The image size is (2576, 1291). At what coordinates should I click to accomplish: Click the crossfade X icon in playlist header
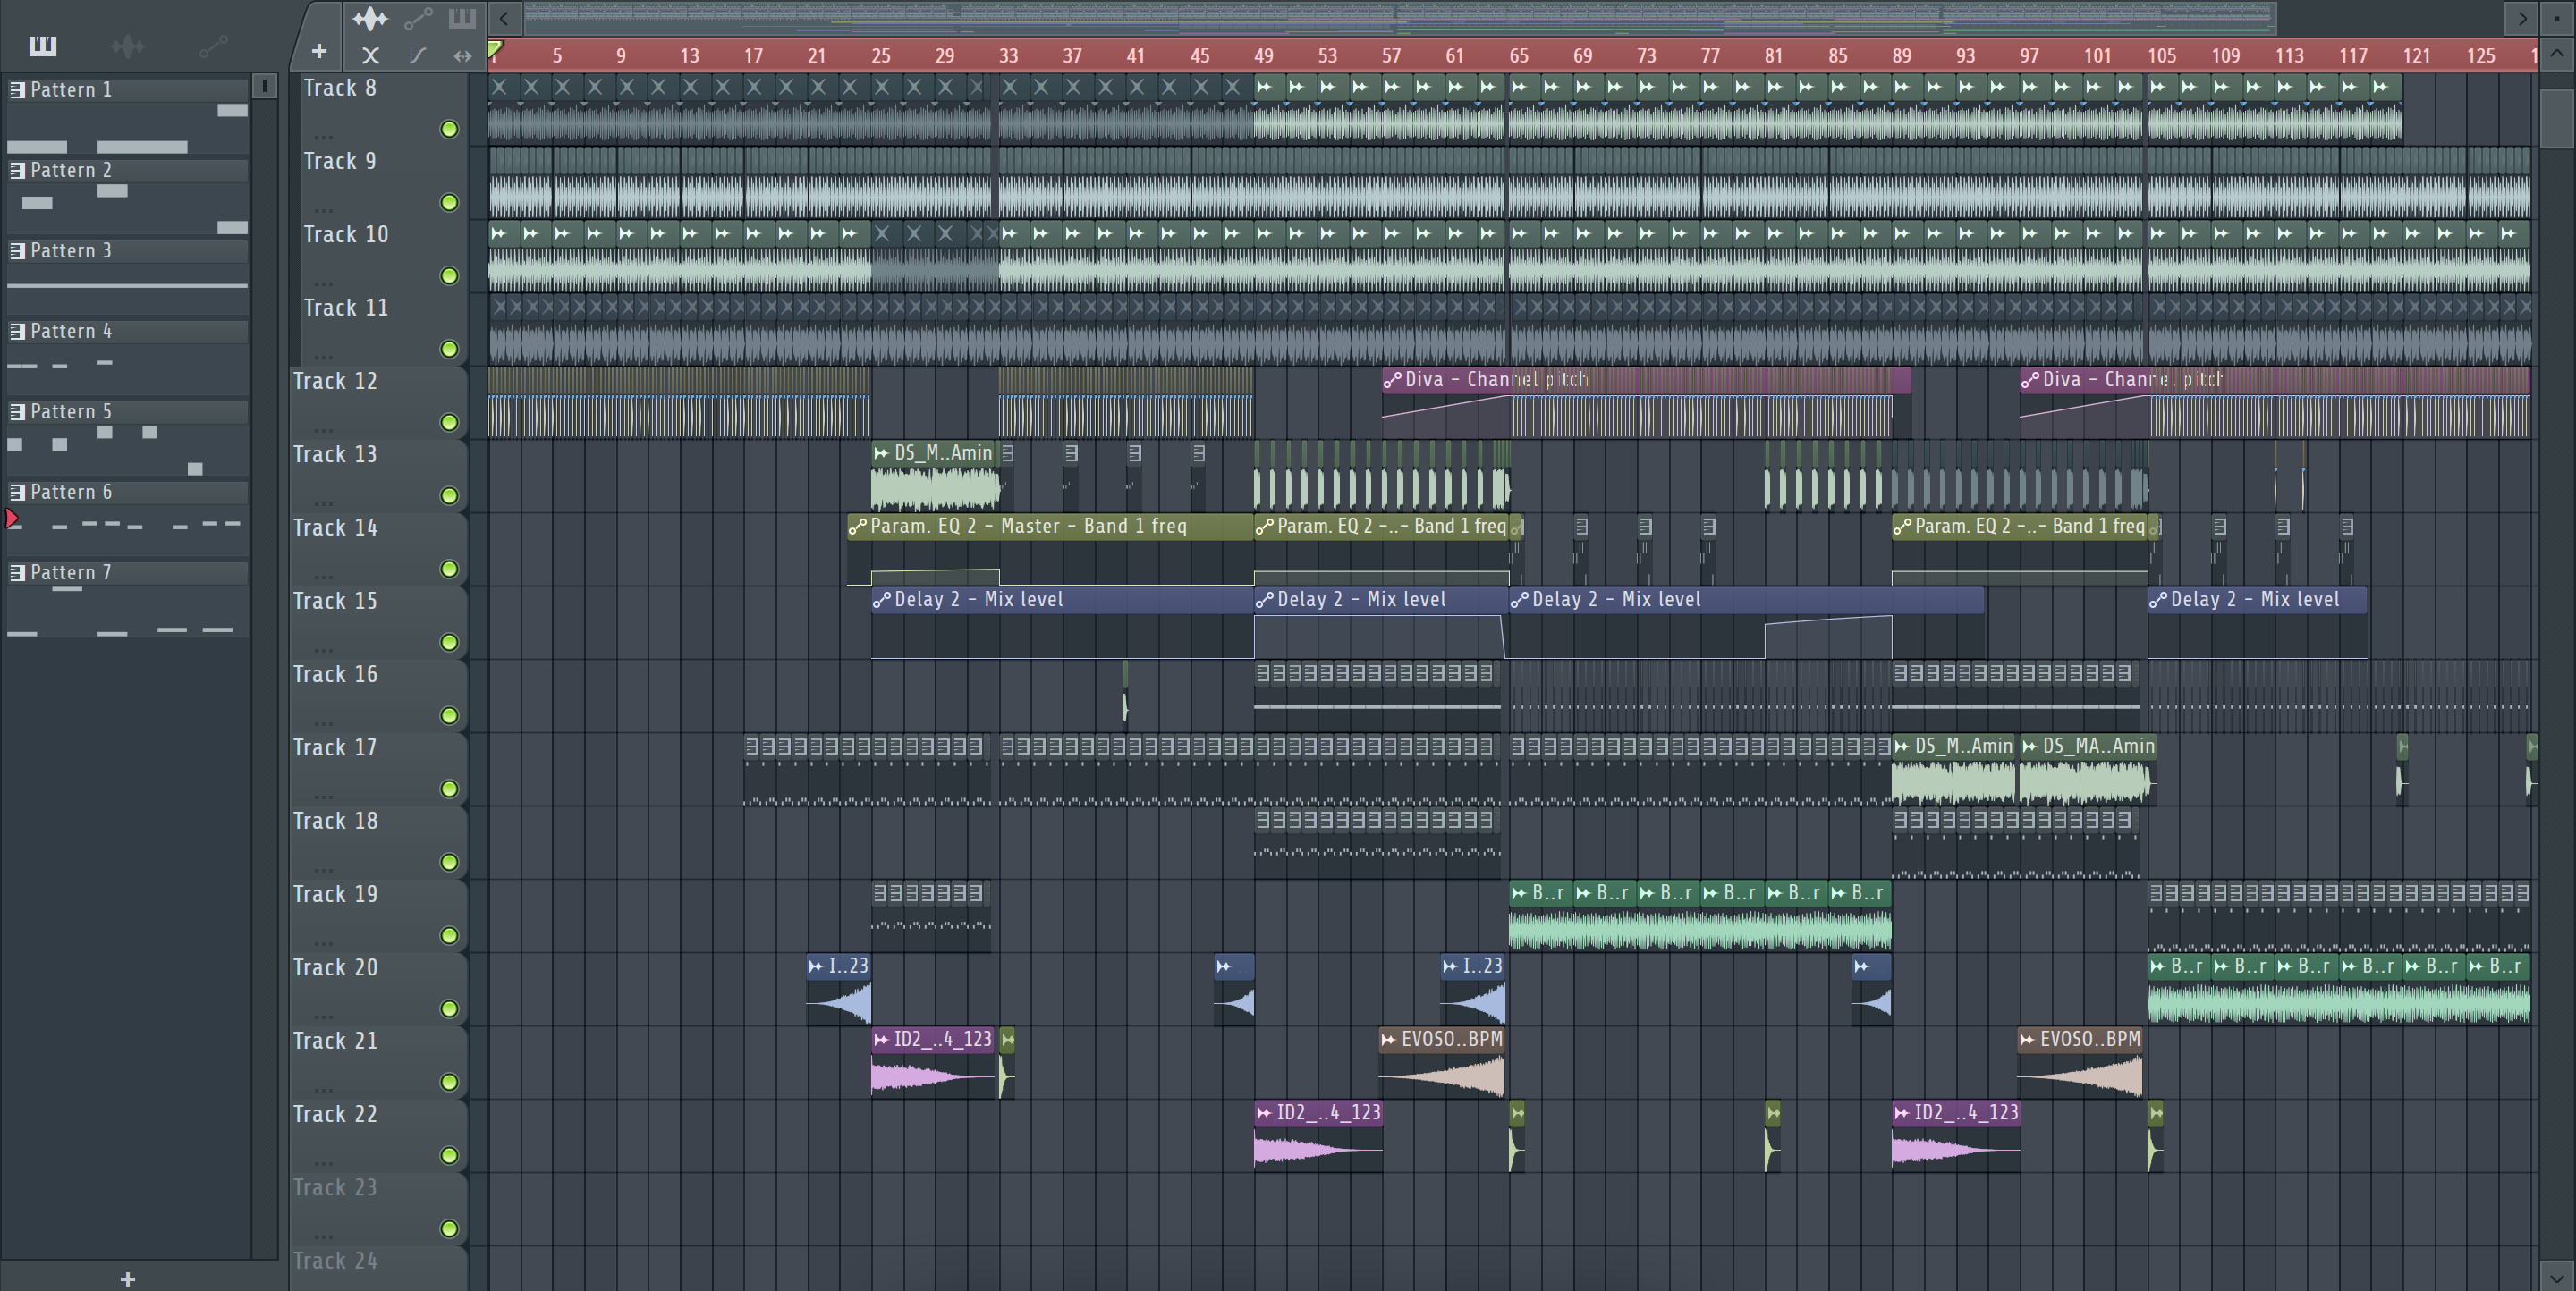click(370, 56)
